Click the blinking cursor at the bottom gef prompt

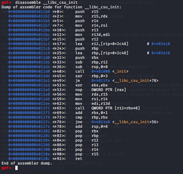[x=17, y=168]
